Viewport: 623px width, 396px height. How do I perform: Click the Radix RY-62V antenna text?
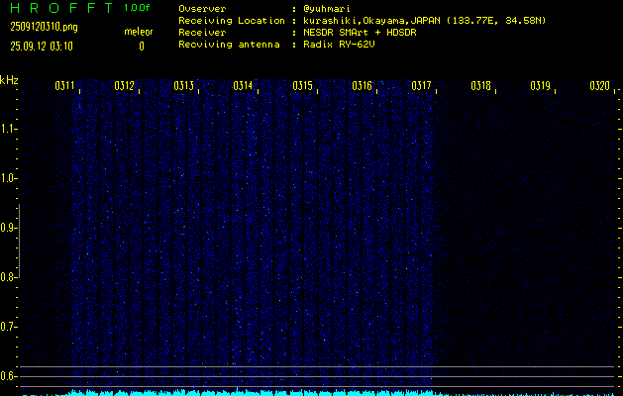339,45
